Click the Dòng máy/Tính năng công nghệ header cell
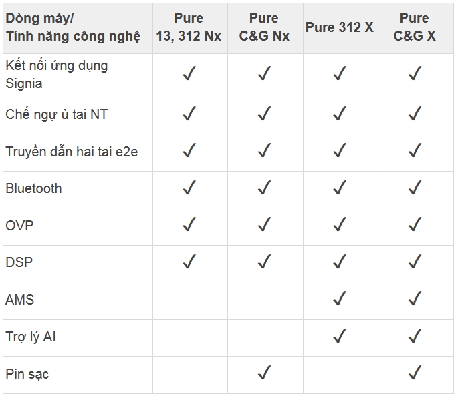This screenshot has height=398, width=458. [x=73, y=27]
